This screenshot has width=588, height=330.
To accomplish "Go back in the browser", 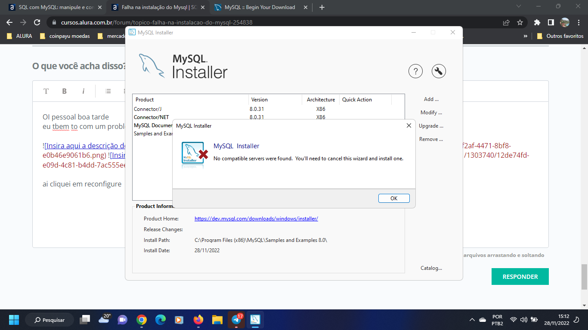I will (9, 22).
